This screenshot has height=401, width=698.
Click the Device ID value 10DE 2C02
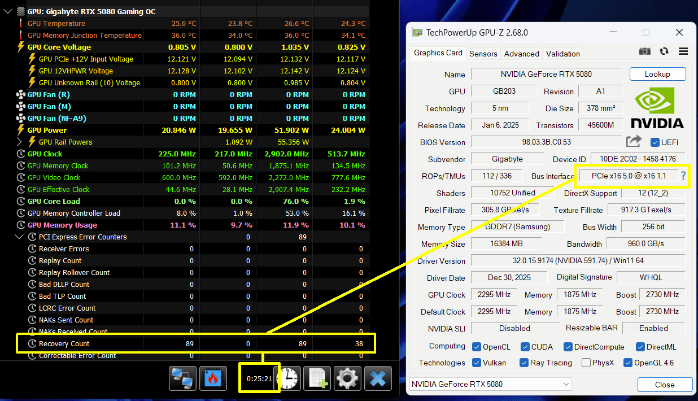(x=638, y=159)
